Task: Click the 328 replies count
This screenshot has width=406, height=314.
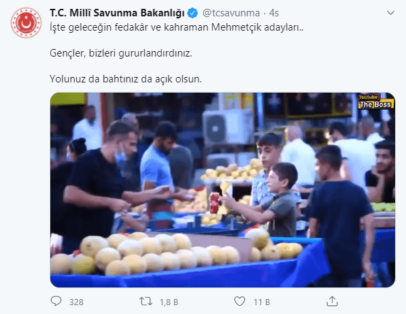Action: (x=76, y=302)
